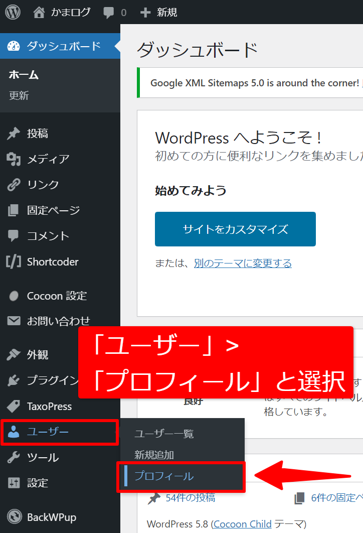Image resolution: width=363 pixels, height=533 pixels.
Task: Click the plus icon for 新規
Action: pyautogui.click(x=145, y=13)
